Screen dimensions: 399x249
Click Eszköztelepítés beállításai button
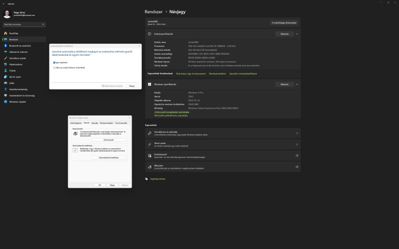[x=109, y=158]
